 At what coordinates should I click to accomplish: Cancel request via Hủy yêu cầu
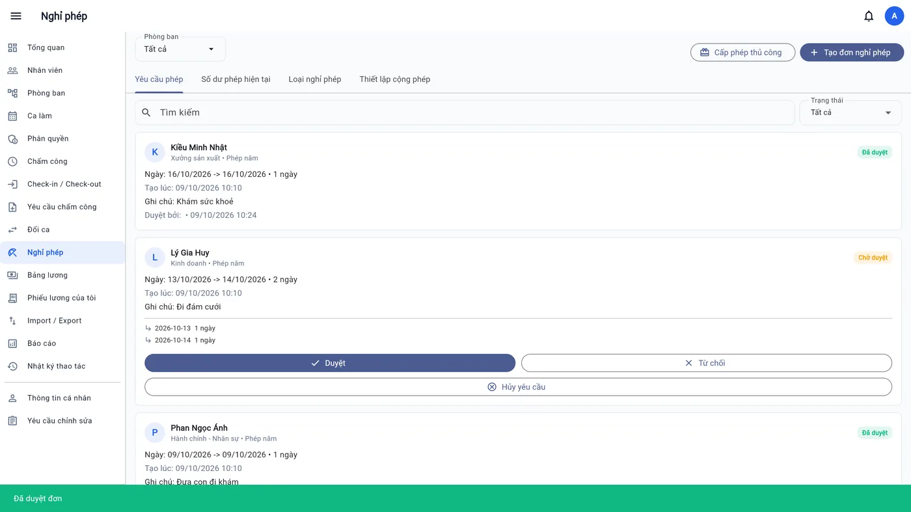click(518, 387)
